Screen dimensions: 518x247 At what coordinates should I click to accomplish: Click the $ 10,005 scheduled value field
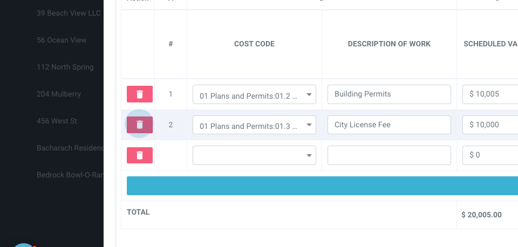tap(491, 94)
